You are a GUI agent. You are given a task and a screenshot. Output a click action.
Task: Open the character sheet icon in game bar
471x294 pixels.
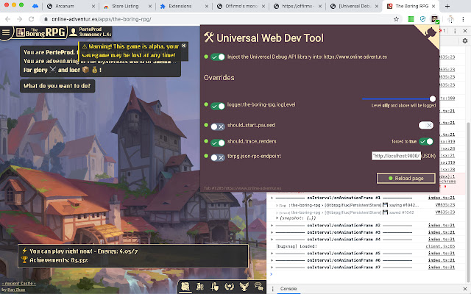pyautogui.click(x=199, y=287)
